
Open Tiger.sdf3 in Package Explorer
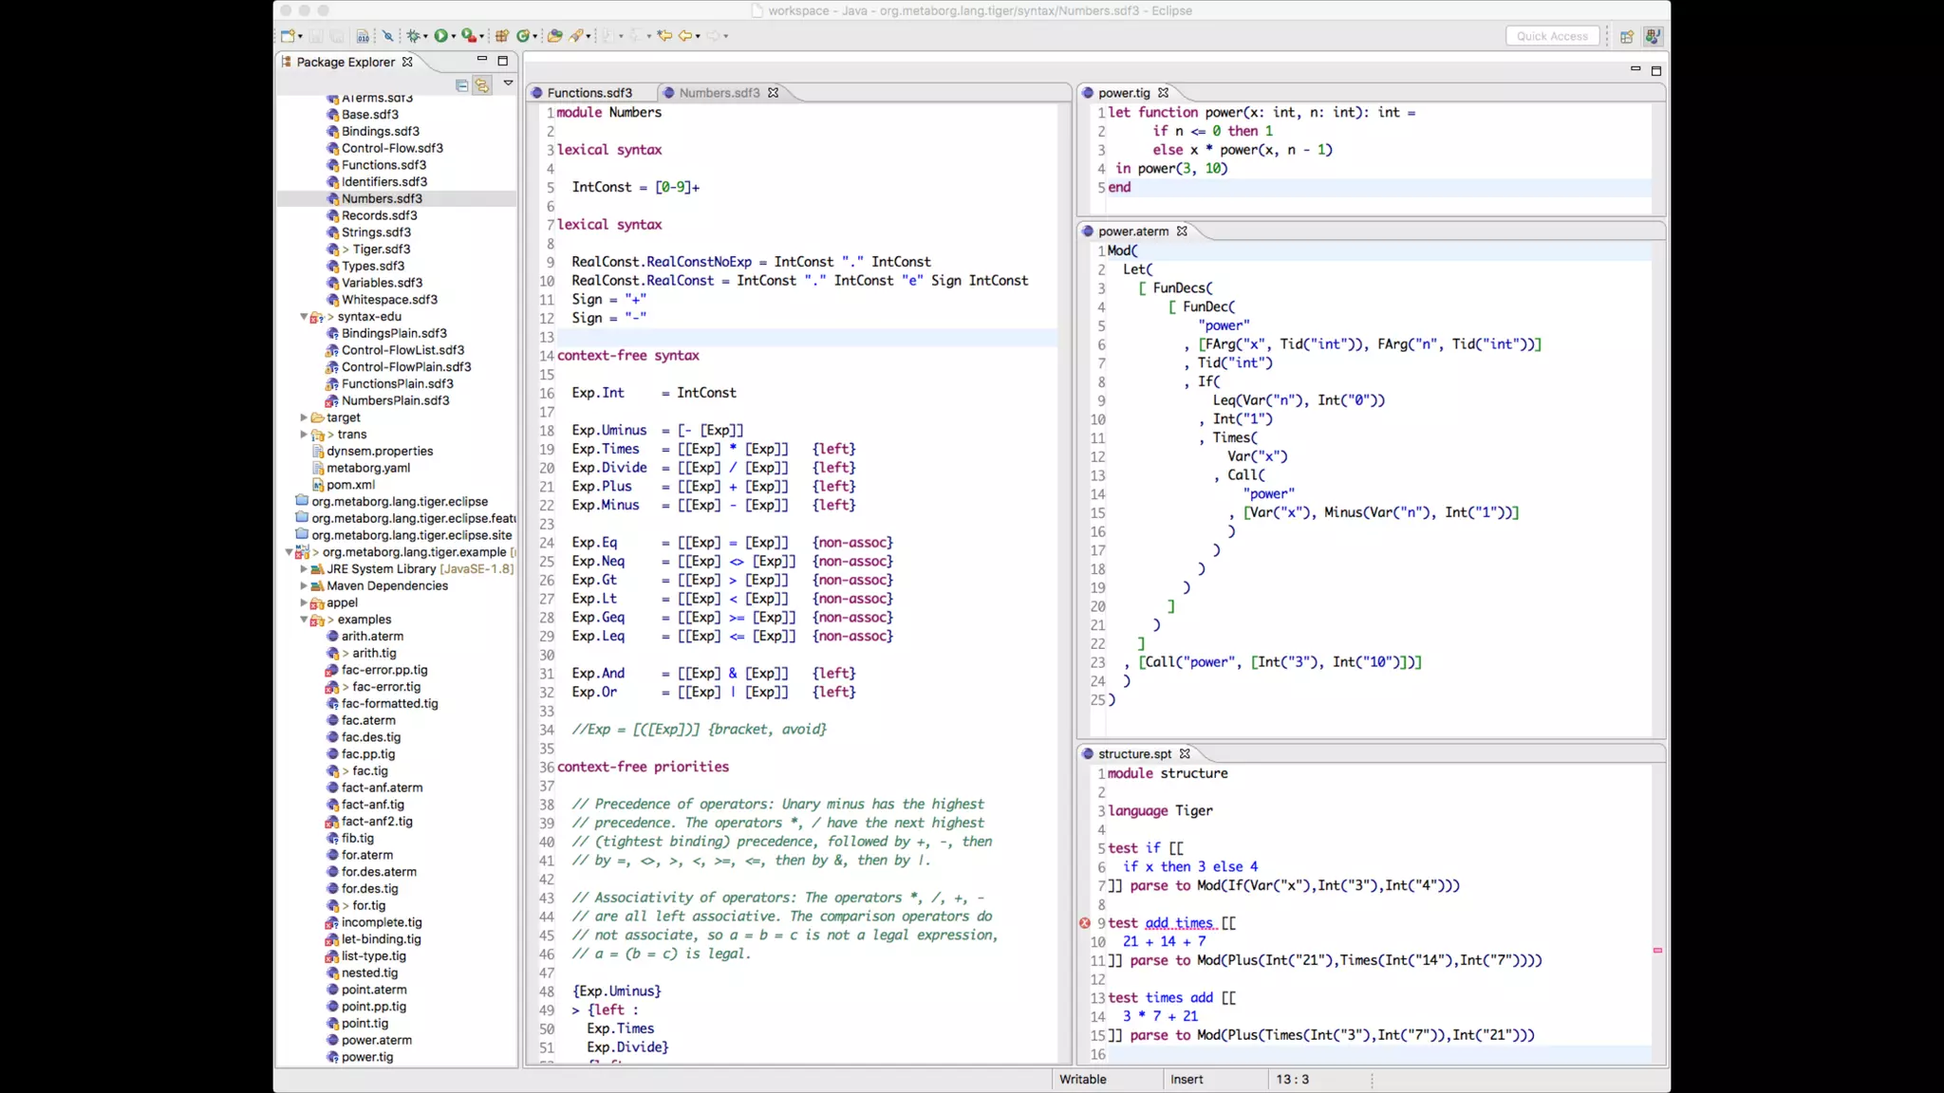pos(381,250)
